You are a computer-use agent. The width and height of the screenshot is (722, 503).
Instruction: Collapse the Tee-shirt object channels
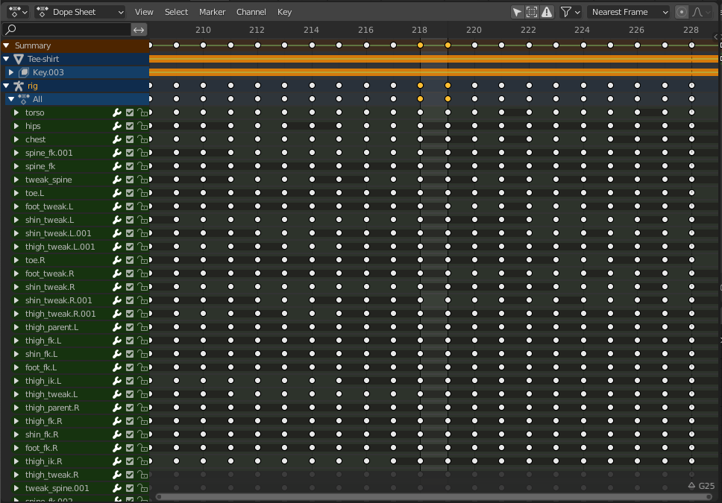click(6, 59)
